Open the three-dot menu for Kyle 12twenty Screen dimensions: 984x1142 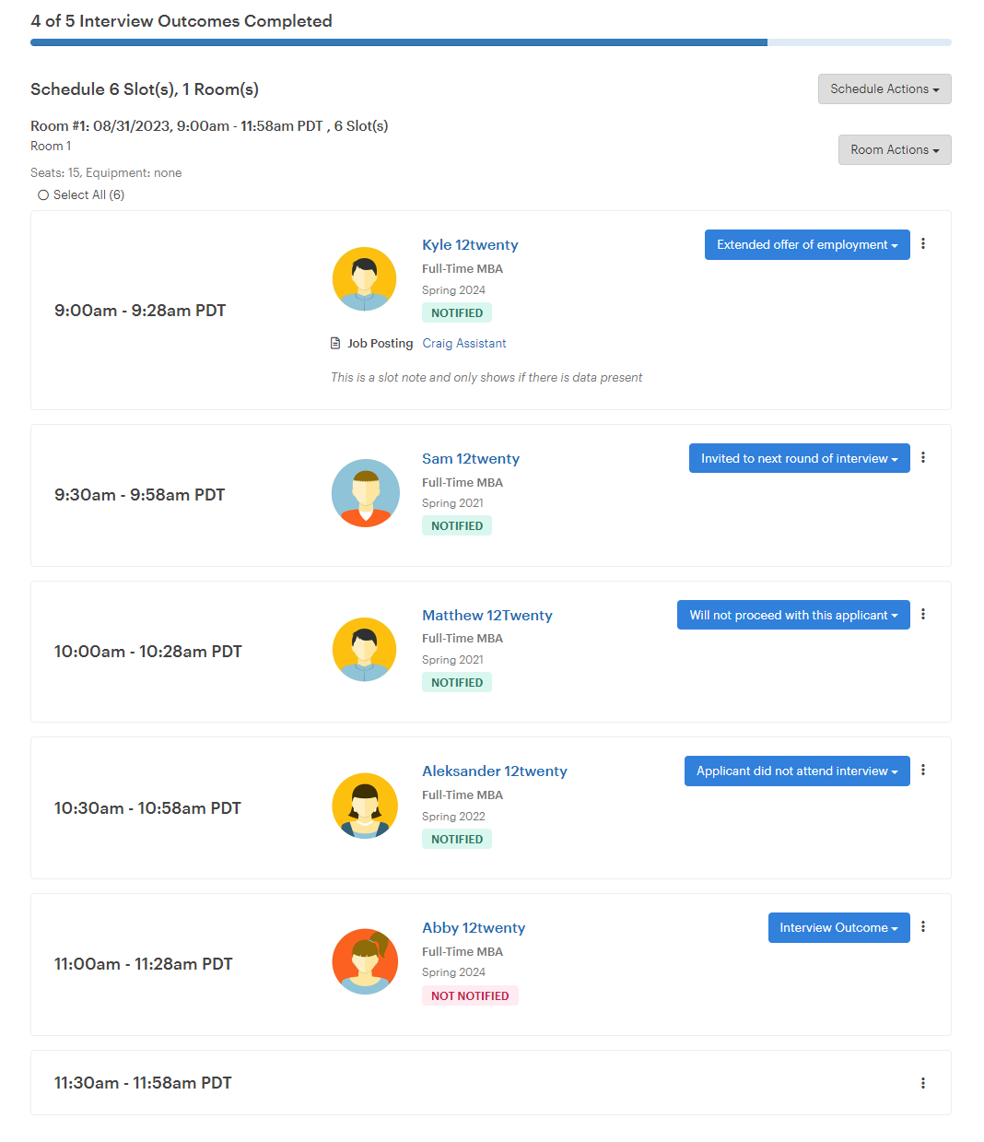point(923,244)
